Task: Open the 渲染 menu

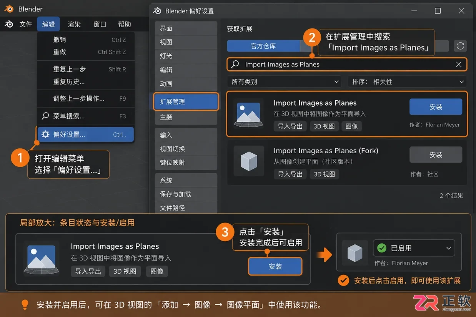Action: [74, 24]
